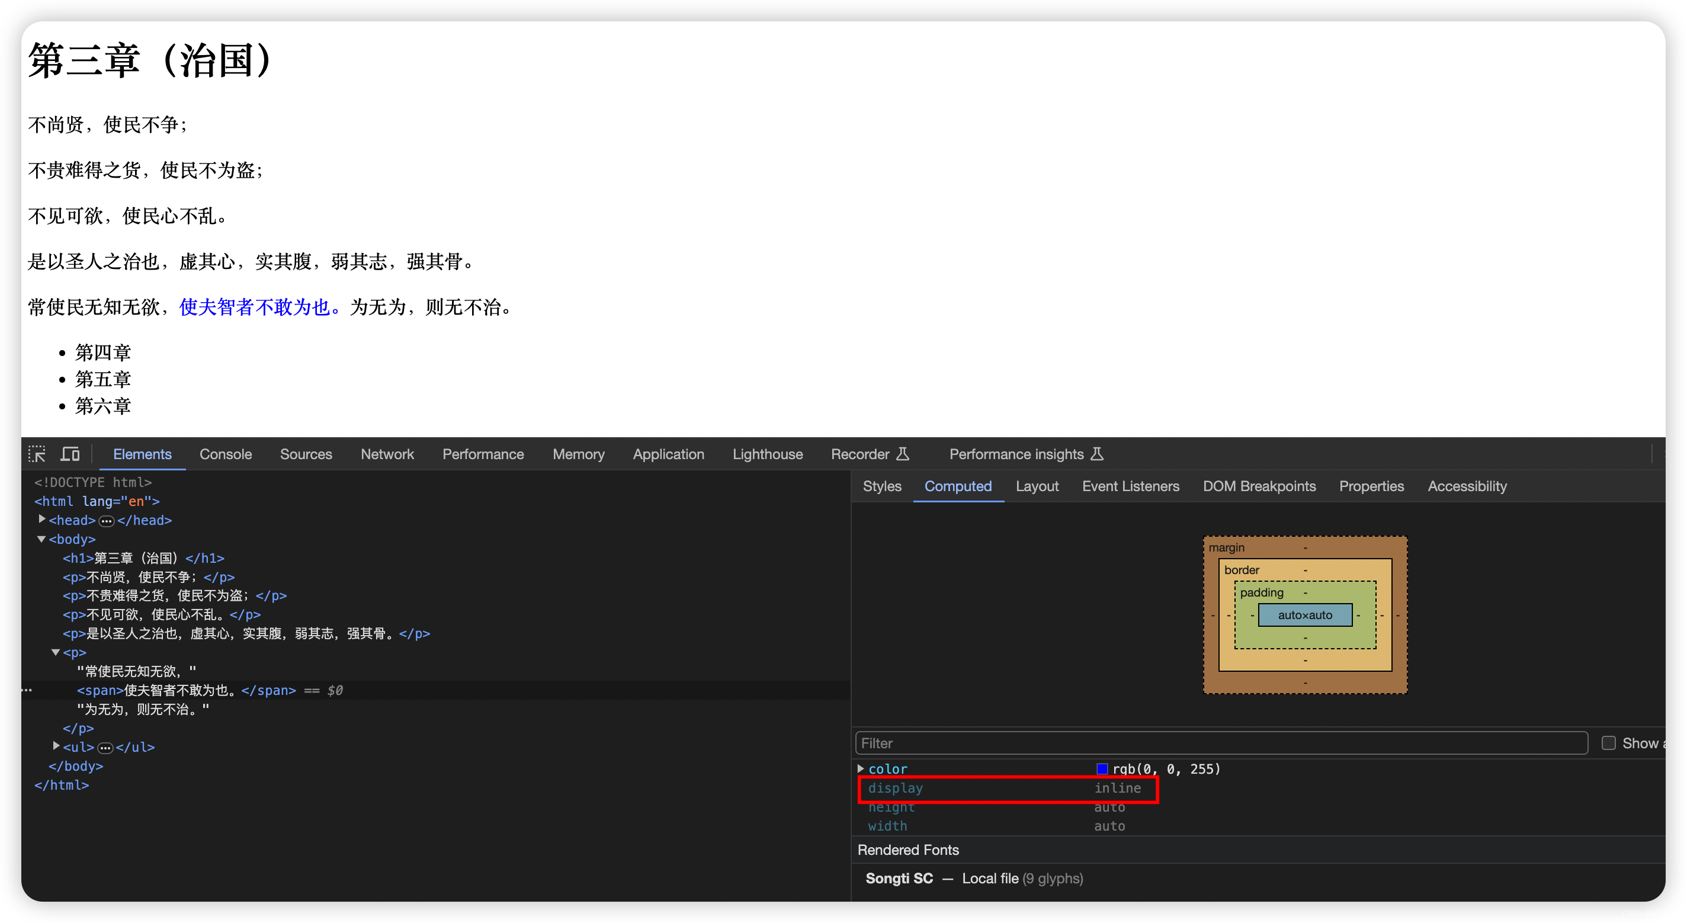This screenshot has width=1687, height=923.
Task: Click the page heading 第三章（治国）
Action: tap(150, 60)
